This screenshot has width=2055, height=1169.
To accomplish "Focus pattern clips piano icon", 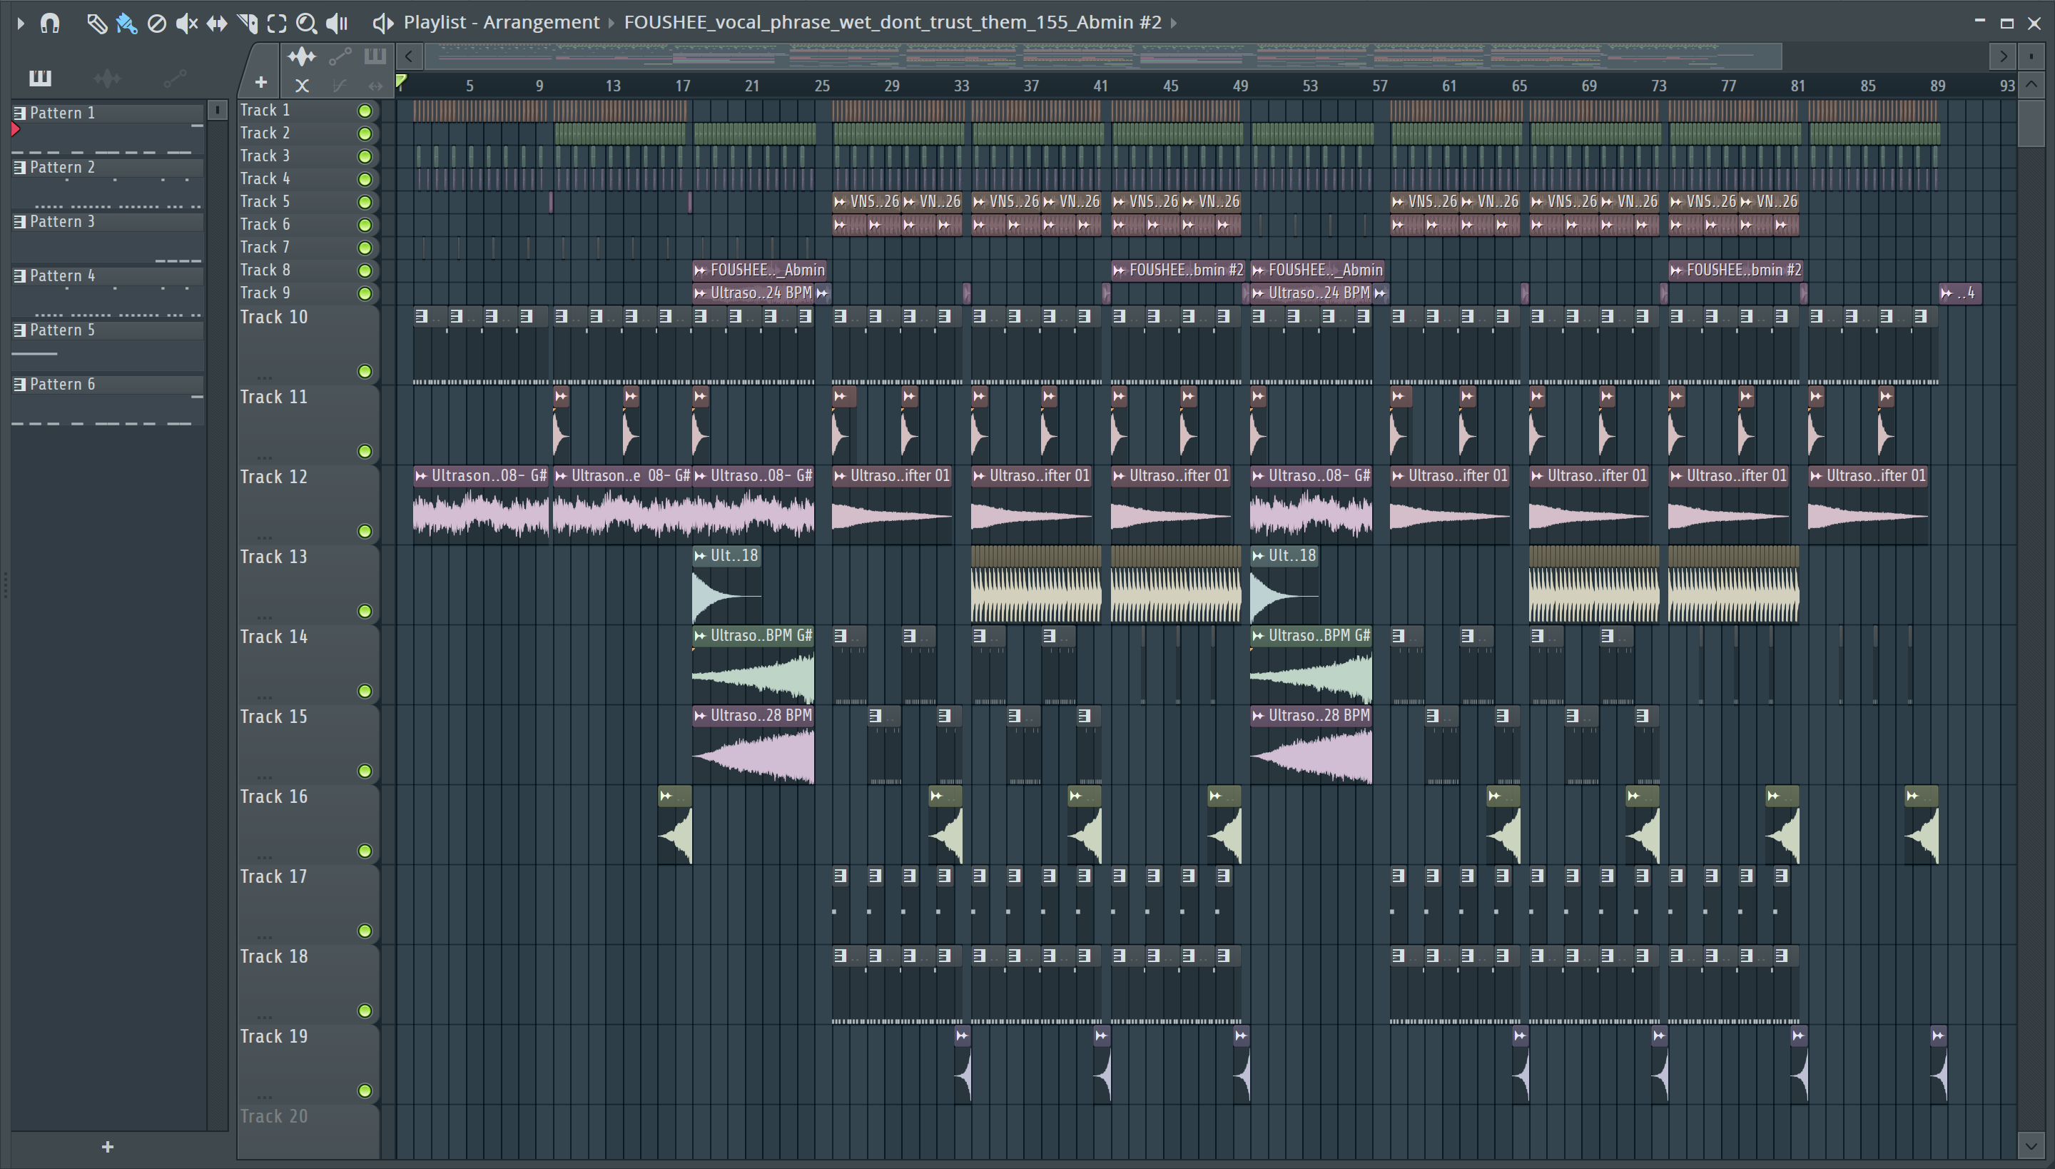I will 374,56.
